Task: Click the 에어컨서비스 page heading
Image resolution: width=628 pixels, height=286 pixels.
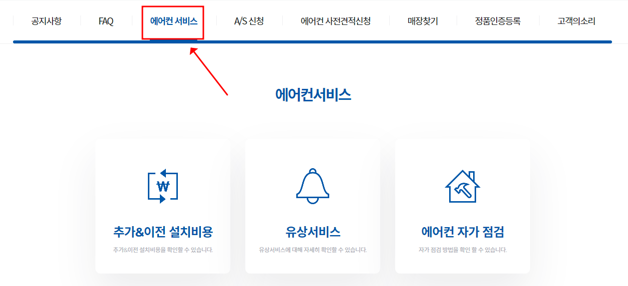Action: click(x=313, y=95)
